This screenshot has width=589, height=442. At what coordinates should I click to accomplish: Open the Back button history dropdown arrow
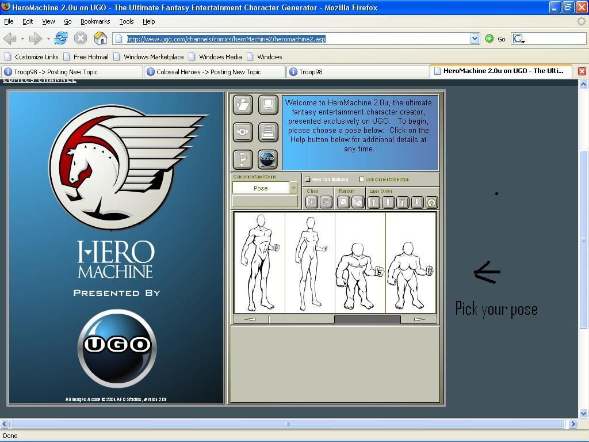point(22,39)
